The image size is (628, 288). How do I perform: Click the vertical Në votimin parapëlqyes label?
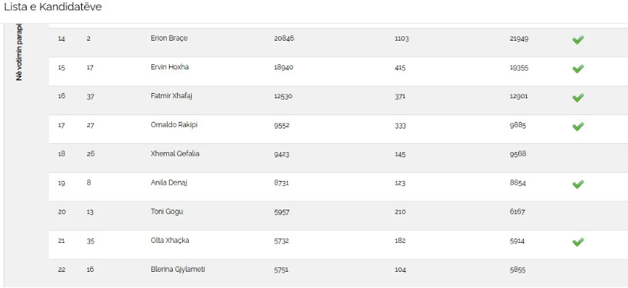click(x=19, y=52)
